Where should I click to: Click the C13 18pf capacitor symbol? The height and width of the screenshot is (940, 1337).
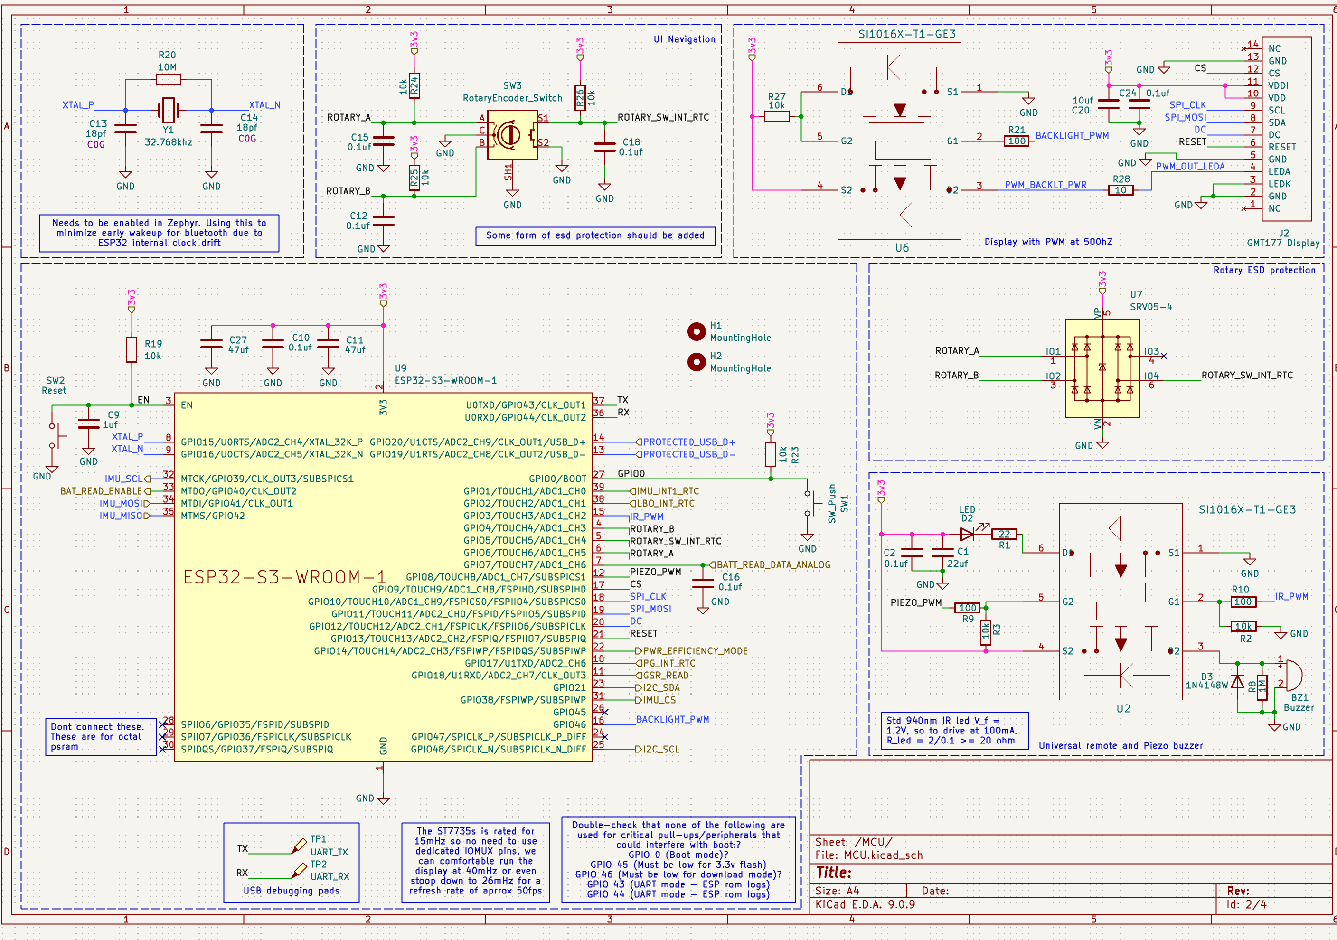tap(126, 129)
